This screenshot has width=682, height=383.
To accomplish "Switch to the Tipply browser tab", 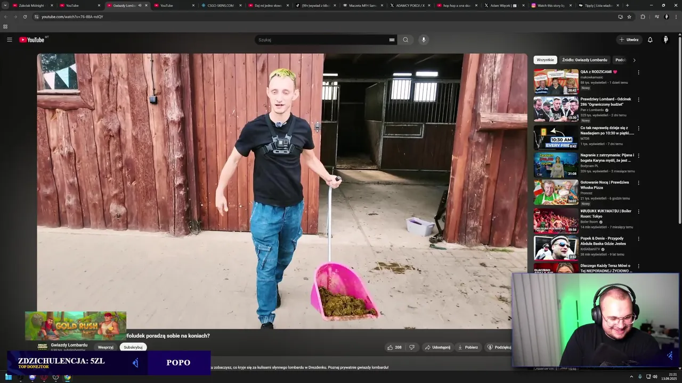I will [x=599, y=5].
